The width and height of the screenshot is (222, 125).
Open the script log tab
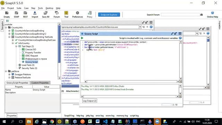(134, 116)
